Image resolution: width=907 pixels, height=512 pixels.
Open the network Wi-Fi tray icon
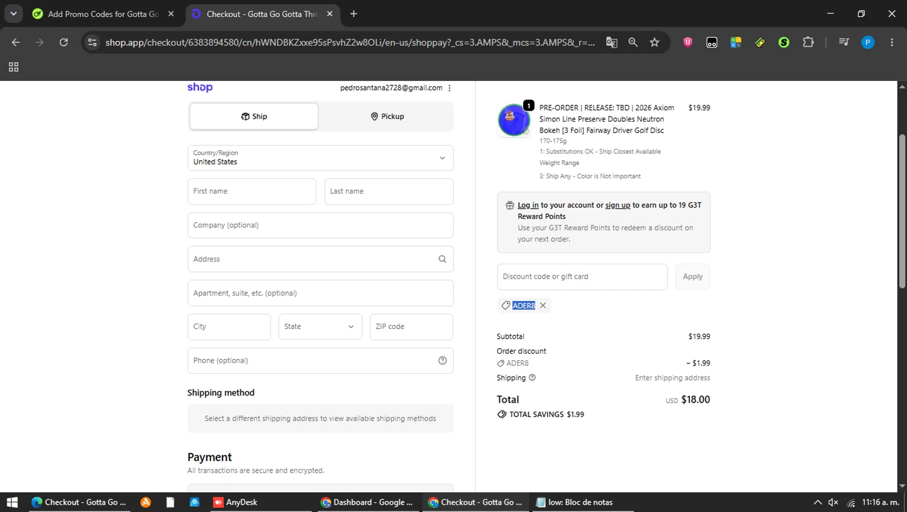[851, 502]
